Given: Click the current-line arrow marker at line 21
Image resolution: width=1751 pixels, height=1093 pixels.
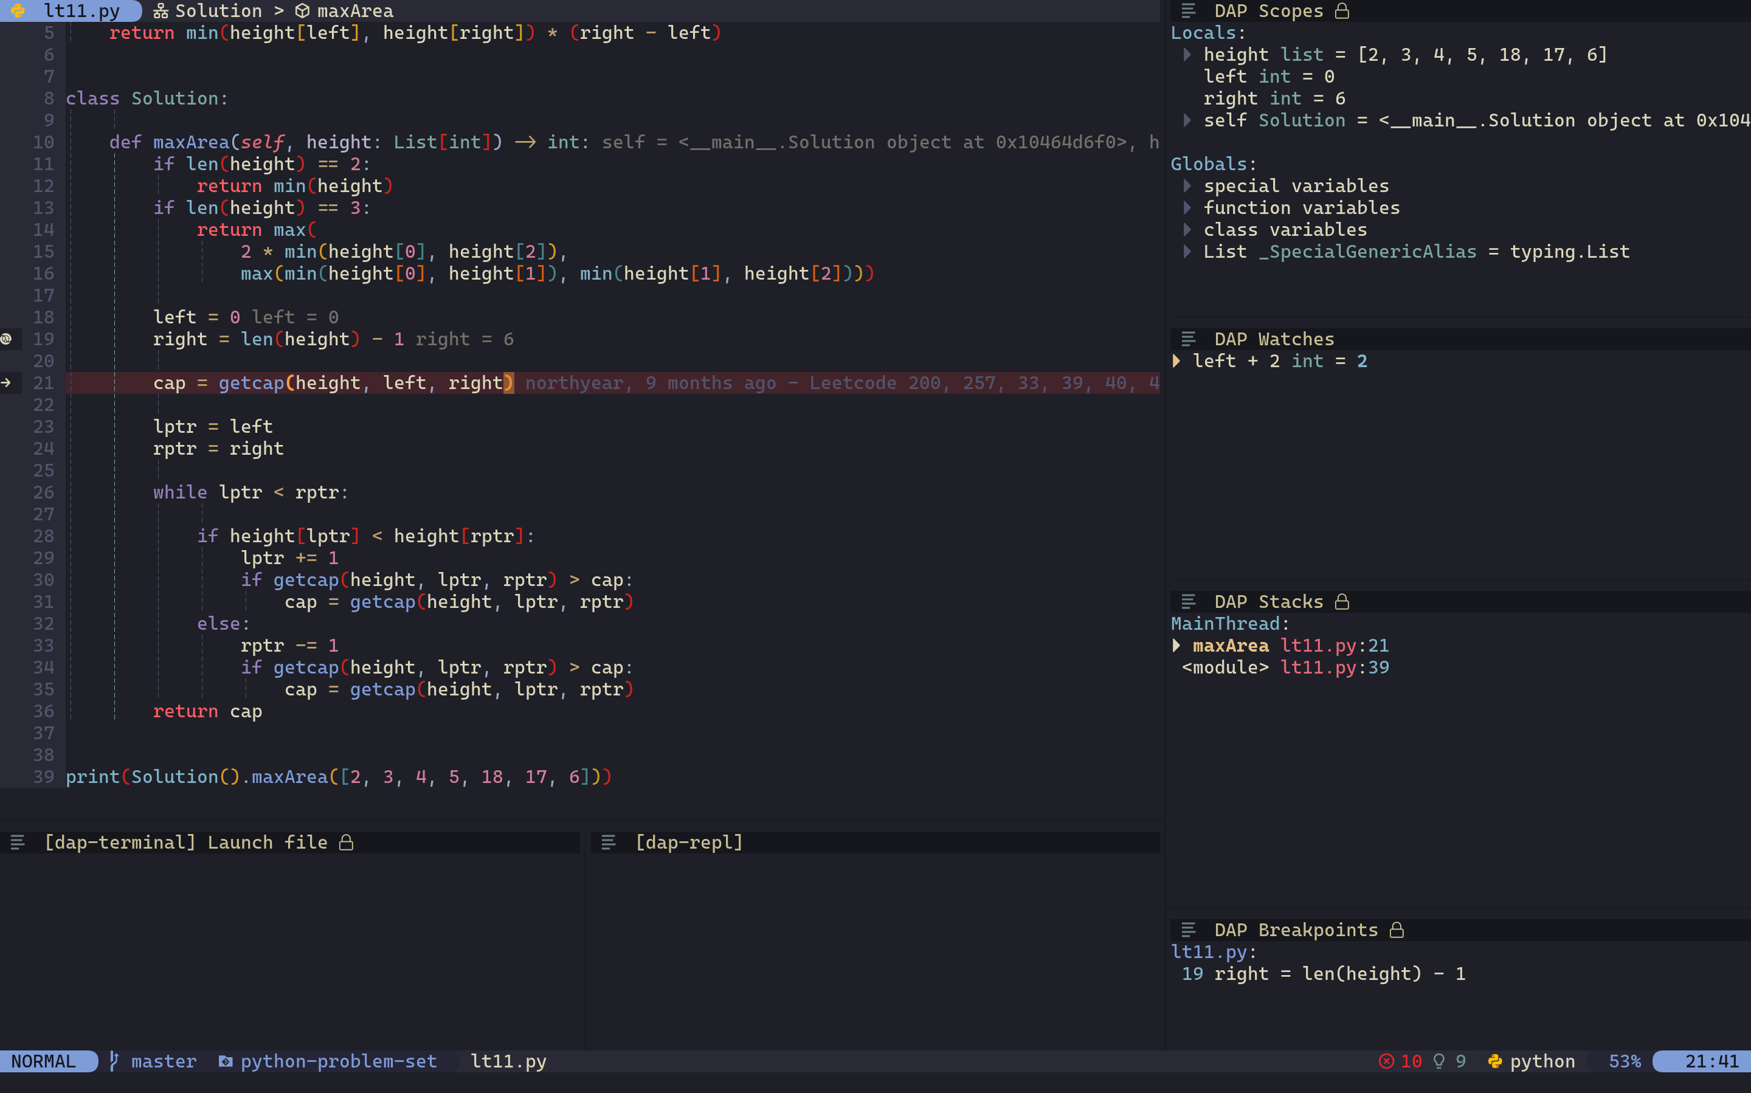Looking at the screenshot, I should coord(7,382).
